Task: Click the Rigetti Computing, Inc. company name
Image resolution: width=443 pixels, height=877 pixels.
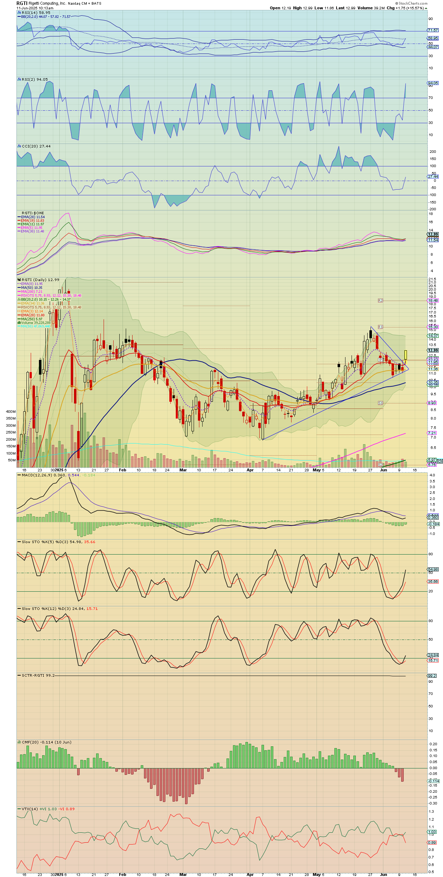Action: [x=48, y=4]
